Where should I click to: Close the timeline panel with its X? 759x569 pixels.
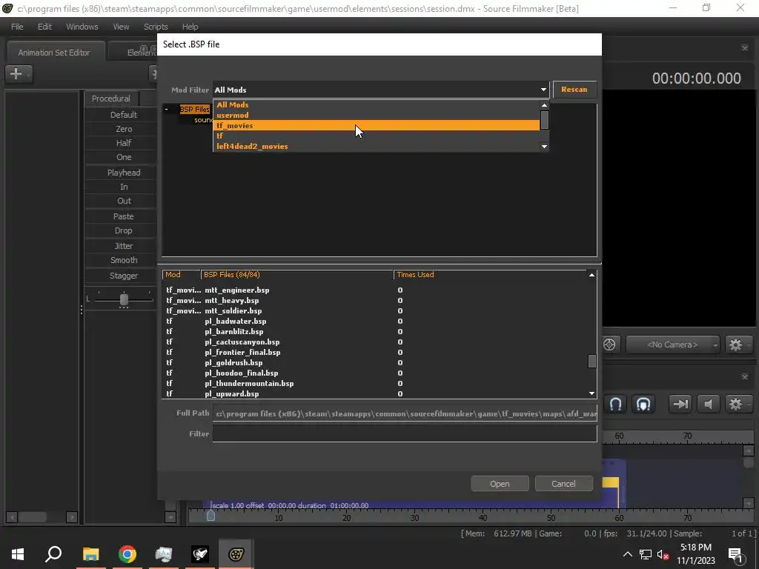click(x=745, y=376)
